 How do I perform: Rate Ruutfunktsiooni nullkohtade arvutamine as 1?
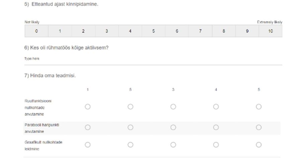(x=88, y=107)
